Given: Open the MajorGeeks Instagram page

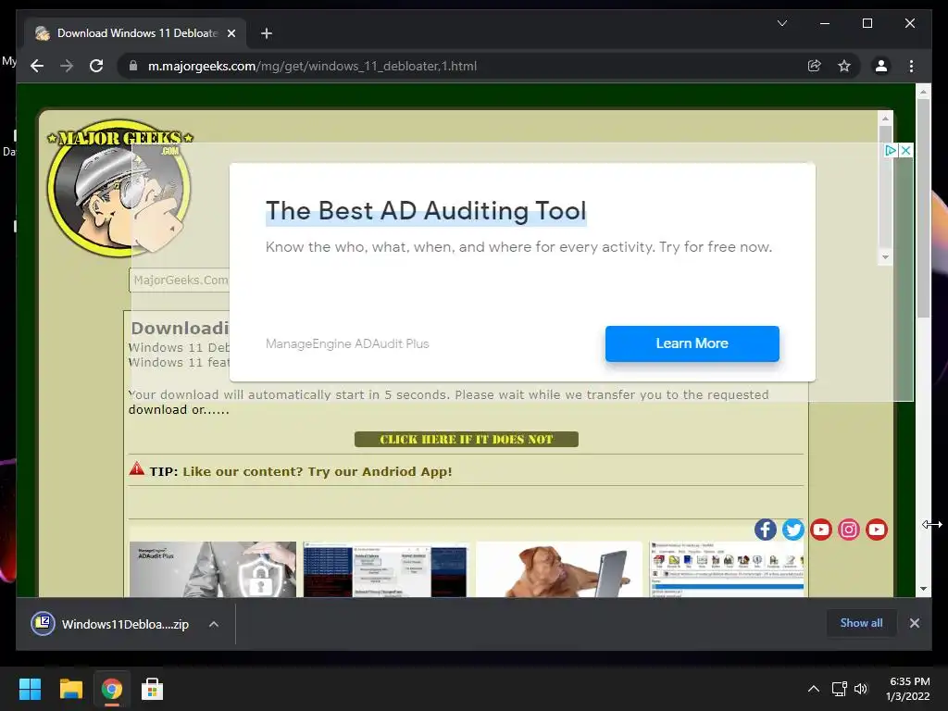Looking at the screenshot, I should pos(849,530).
